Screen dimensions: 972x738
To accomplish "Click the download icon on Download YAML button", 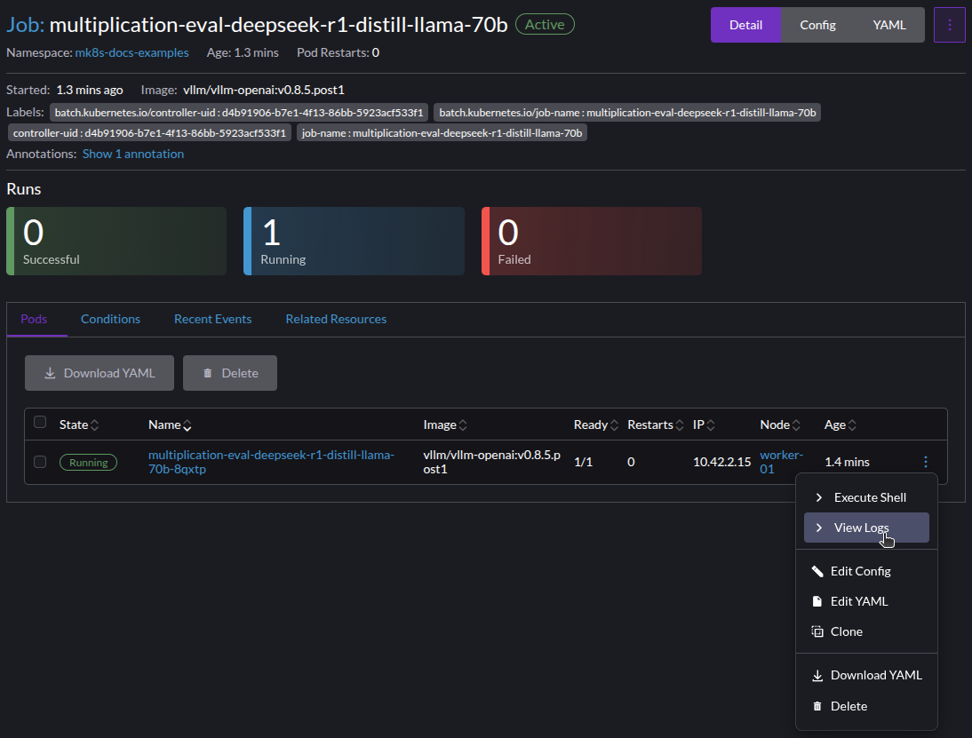I will click(x=51, y=373).
